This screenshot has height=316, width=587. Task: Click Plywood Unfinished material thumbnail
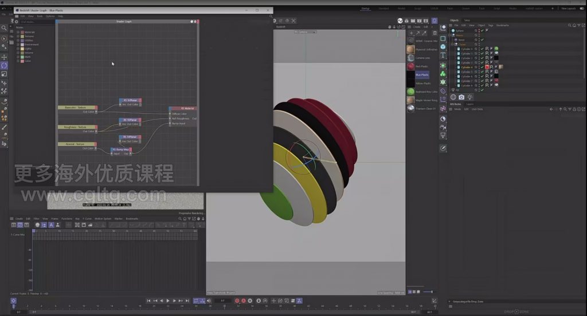pyautogui.click(x=410, y=49)
